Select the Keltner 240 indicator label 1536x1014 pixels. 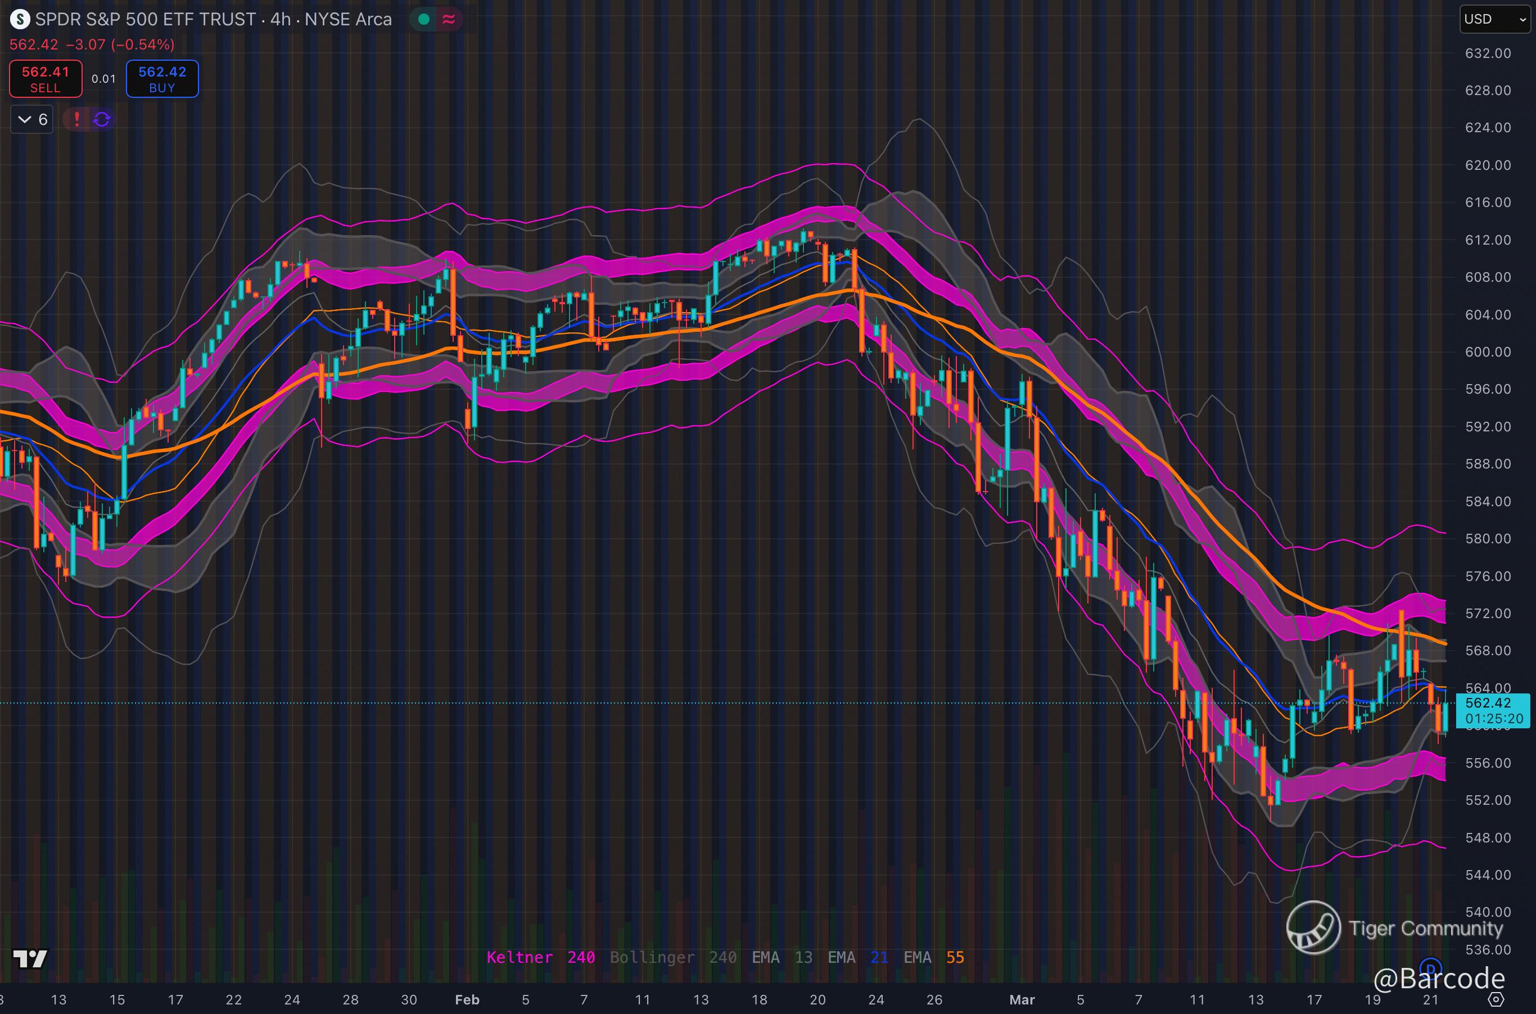click(x=540, y=957)
